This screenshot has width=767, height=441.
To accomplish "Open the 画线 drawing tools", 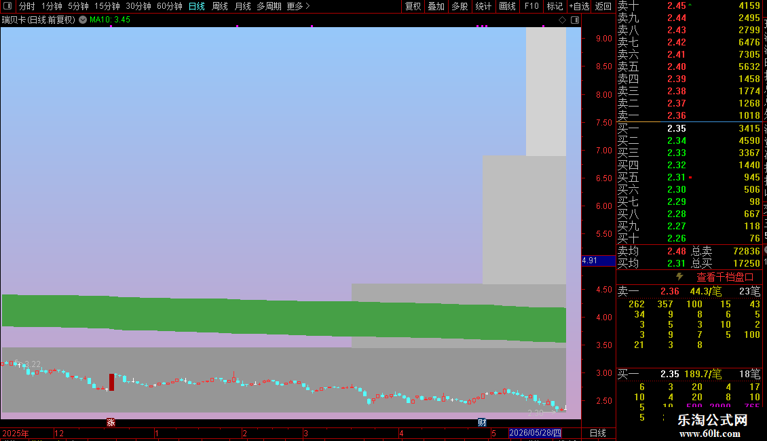I will [507, 6].
